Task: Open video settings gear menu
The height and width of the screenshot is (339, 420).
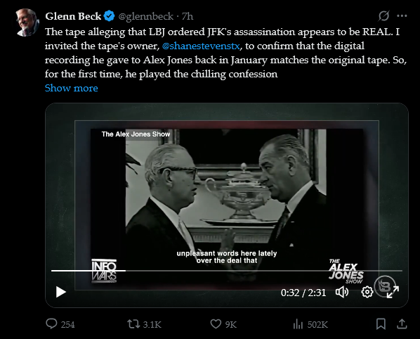Action: [x=367, y=292]
